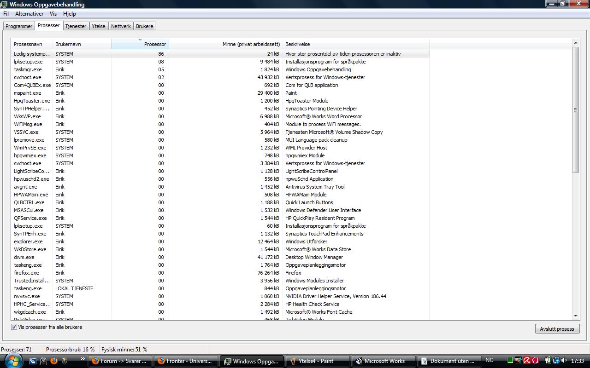This screenshot has width=590, height=368.
Task: Select hpqwmiex.exe process row
Action: tap(220, 155)
